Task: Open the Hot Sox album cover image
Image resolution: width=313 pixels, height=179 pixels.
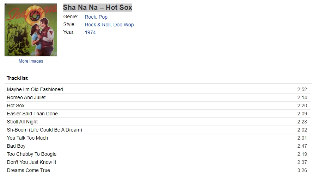Action: tap(31, 30)
